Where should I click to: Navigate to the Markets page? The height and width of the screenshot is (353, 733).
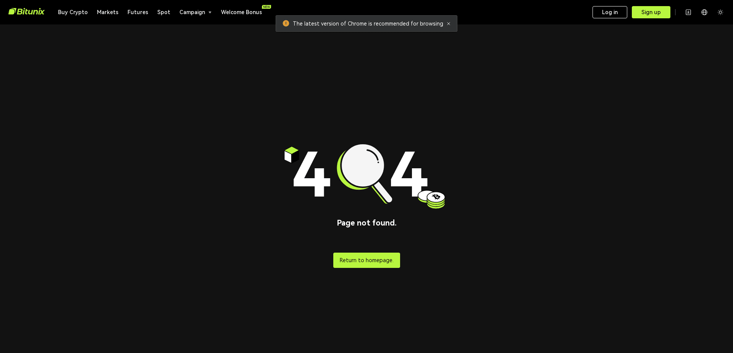(108, 12)
